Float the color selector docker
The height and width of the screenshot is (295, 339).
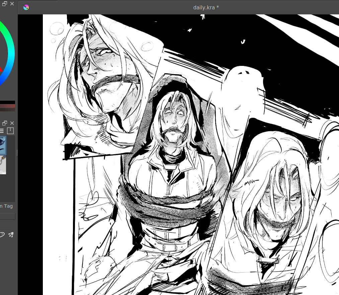(4, 4)
